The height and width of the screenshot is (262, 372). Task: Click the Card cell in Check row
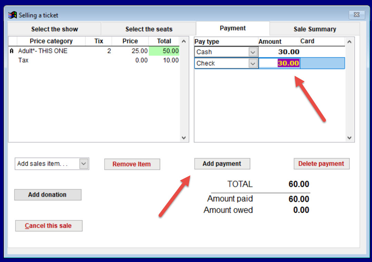(322, 63)
